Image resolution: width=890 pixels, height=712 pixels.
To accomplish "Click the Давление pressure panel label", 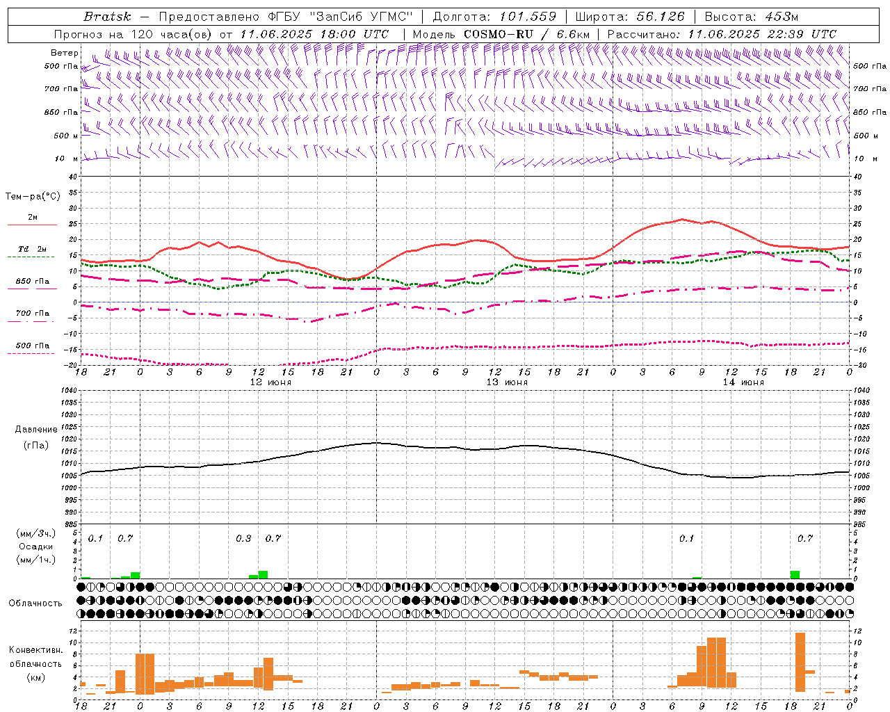I will coord(35,430).
